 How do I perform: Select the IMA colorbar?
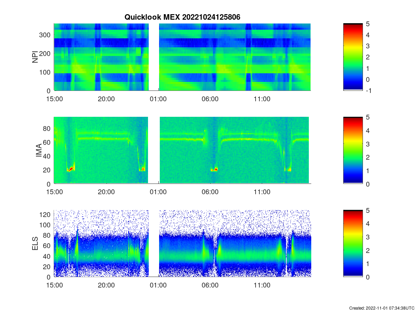(x=353, y=150)
